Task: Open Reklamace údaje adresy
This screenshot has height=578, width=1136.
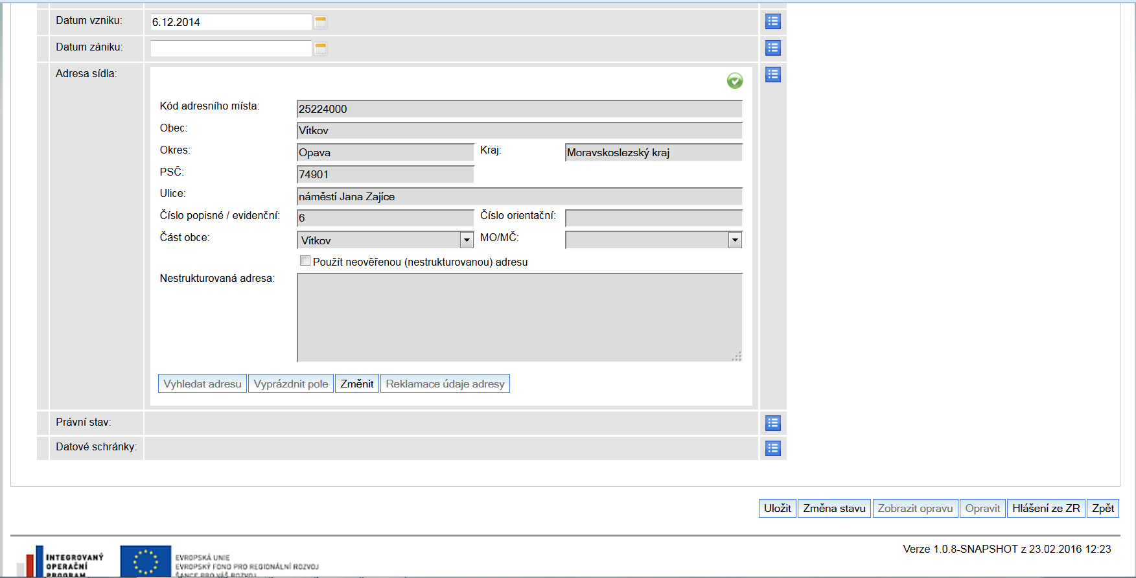Action: pyautogui.click(x=445, y=384)
